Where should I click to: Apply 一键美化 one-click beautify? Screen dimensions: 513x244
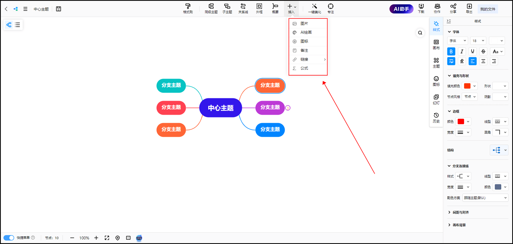click(x=314, y=8)
